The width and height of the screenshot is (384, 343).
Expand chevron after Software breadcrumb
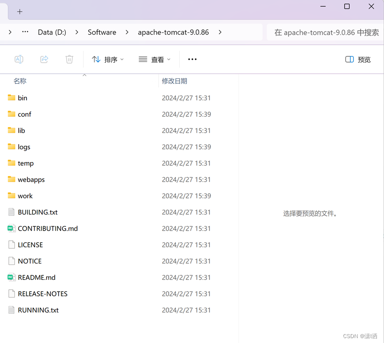(x=127, y=32)
